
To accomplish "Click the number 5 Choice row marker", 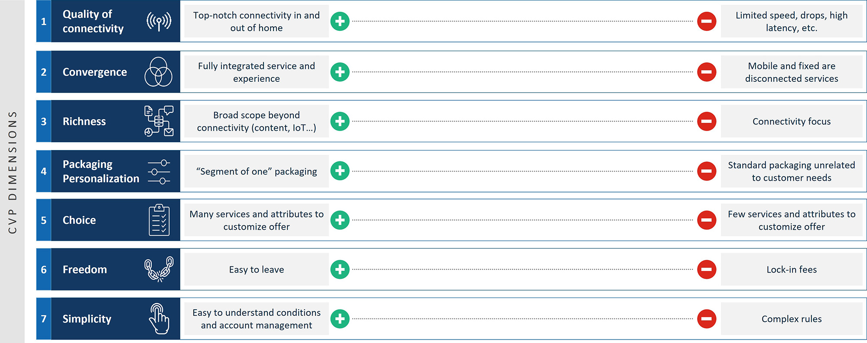I will pyautogui.click(x=44, y=220).
